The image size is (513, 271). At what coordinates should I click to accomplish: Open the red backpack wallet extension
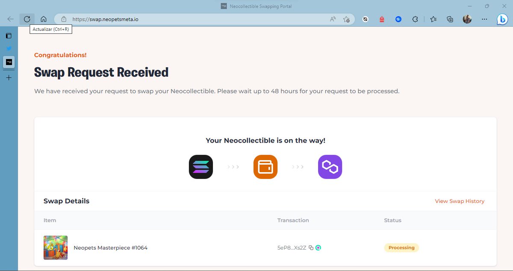point(382,19)
